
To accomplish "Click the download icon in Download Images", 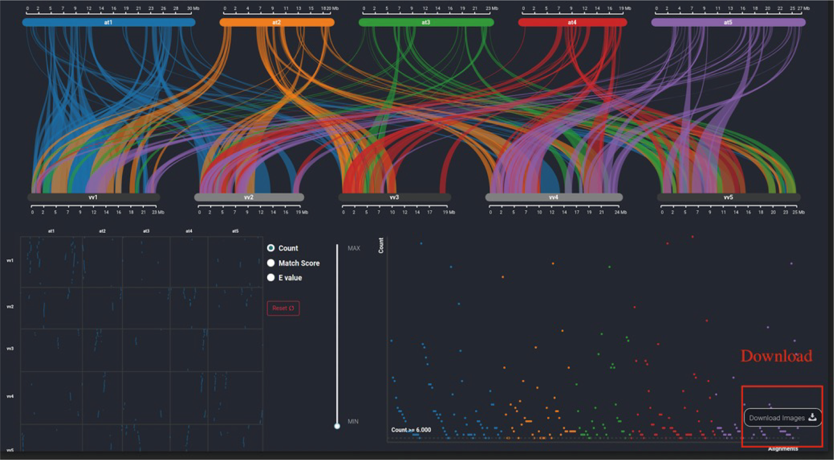I will pyautogui.click(x=812, y=417).
